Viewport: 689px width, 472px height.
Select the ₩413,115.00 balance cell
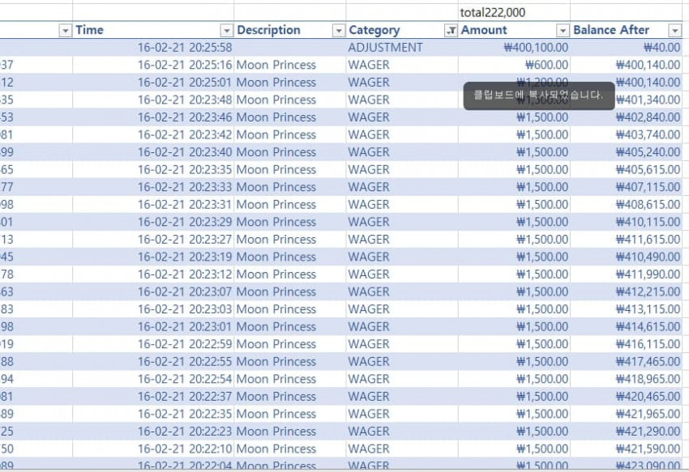pyautogui.click(x=626, y=309)
